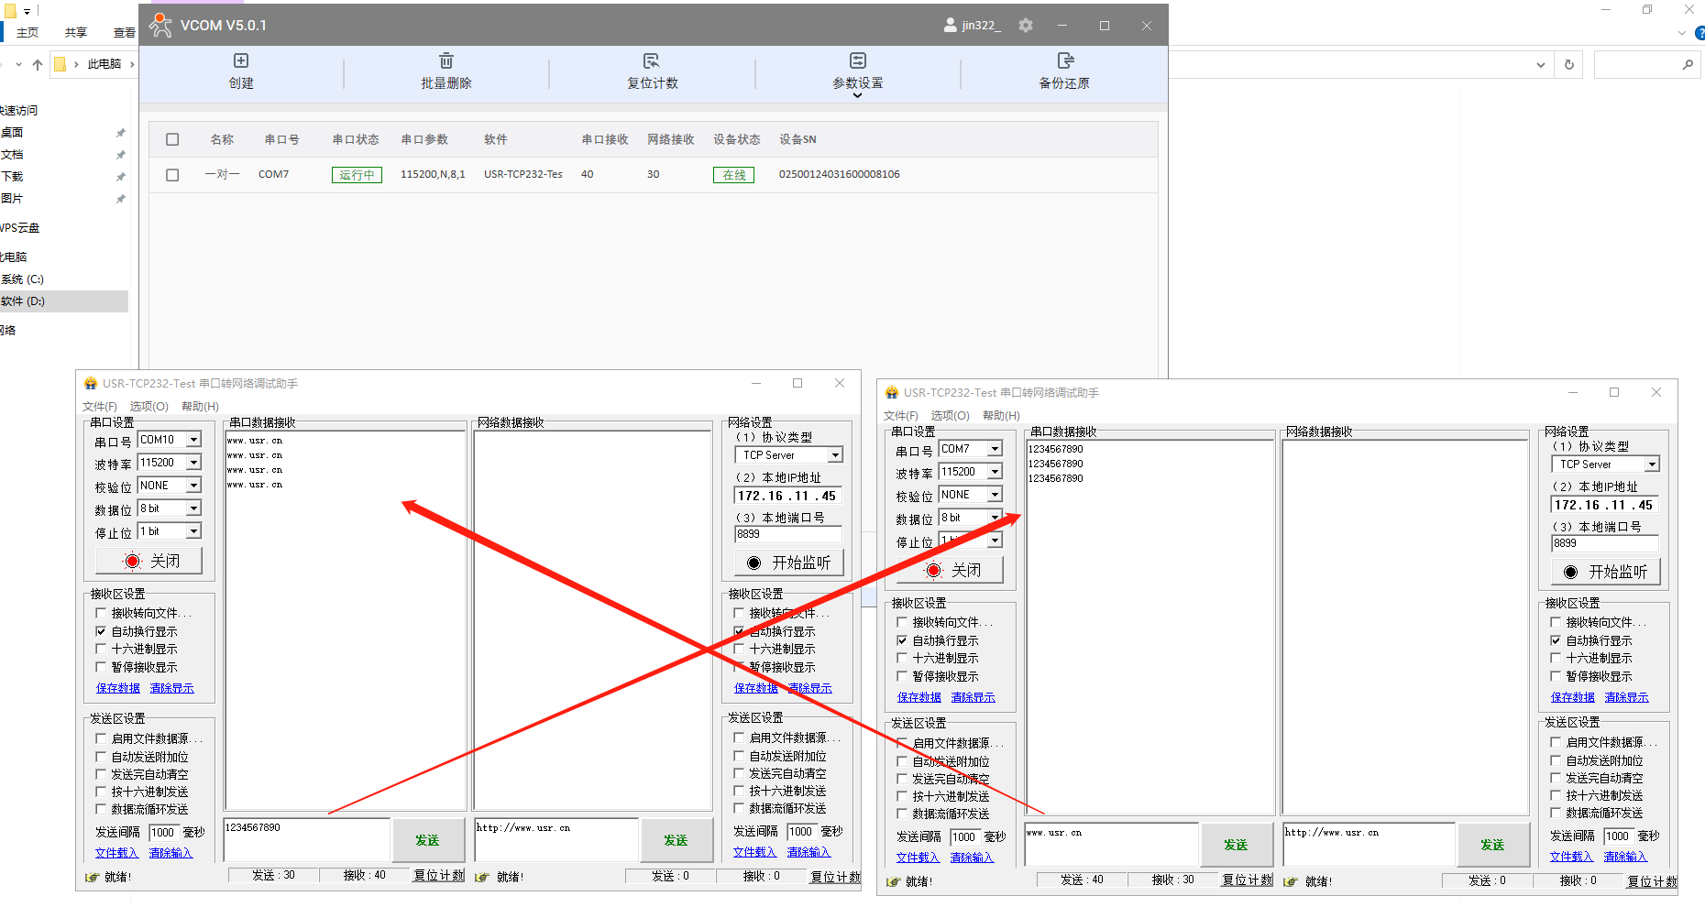The image size is (1705, 907).
Task: Click the magnifier icon in the Explorer search box
Action: coord(1688,64)
